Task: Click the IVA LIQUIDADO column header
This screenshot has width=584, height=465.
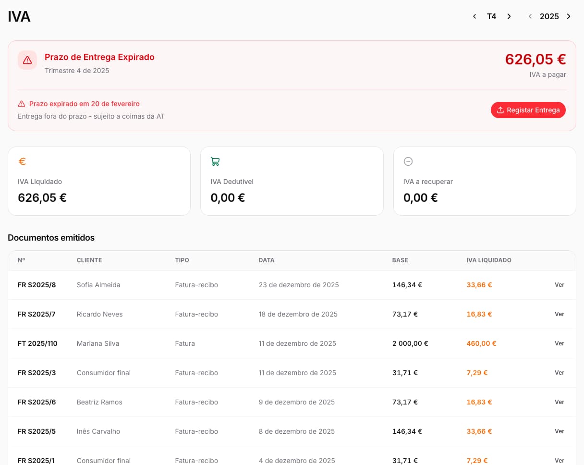Action: pos(489,260)
